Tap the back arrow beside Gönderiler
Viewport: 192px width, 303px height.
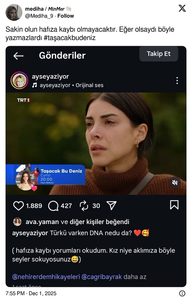coord(18,56)
